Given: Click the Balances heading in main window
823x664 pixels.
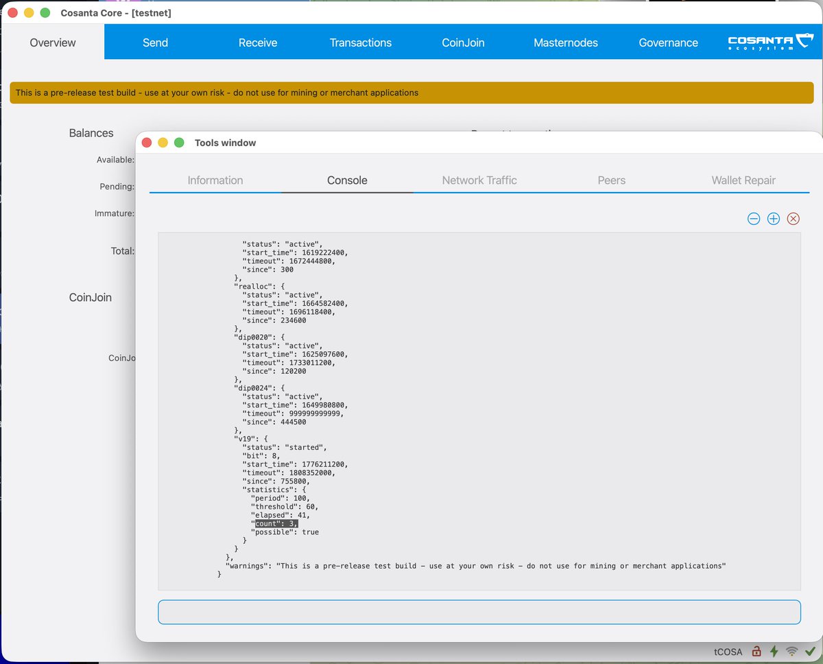Looking at the screenshot, I should (91, 133).
